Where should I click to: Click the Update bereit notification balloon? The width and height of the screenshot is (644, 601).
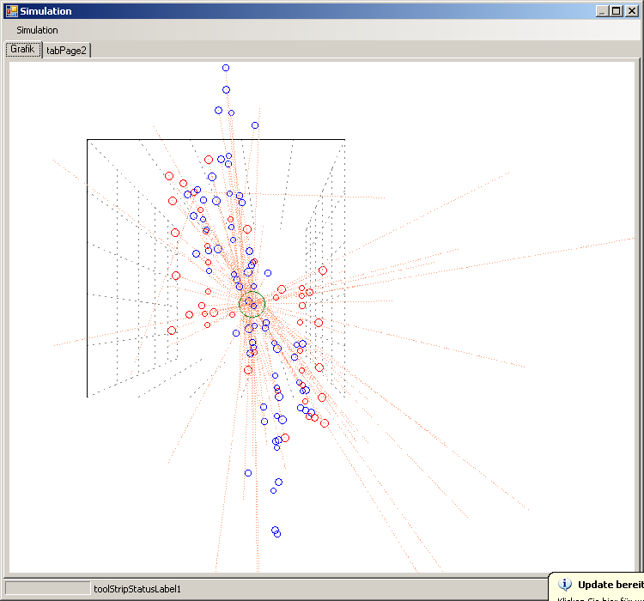[x=597, y=587]
